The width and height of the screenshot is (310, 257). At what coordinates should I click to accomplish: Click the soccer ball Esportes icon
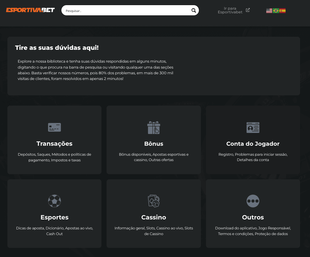(54, 201)
